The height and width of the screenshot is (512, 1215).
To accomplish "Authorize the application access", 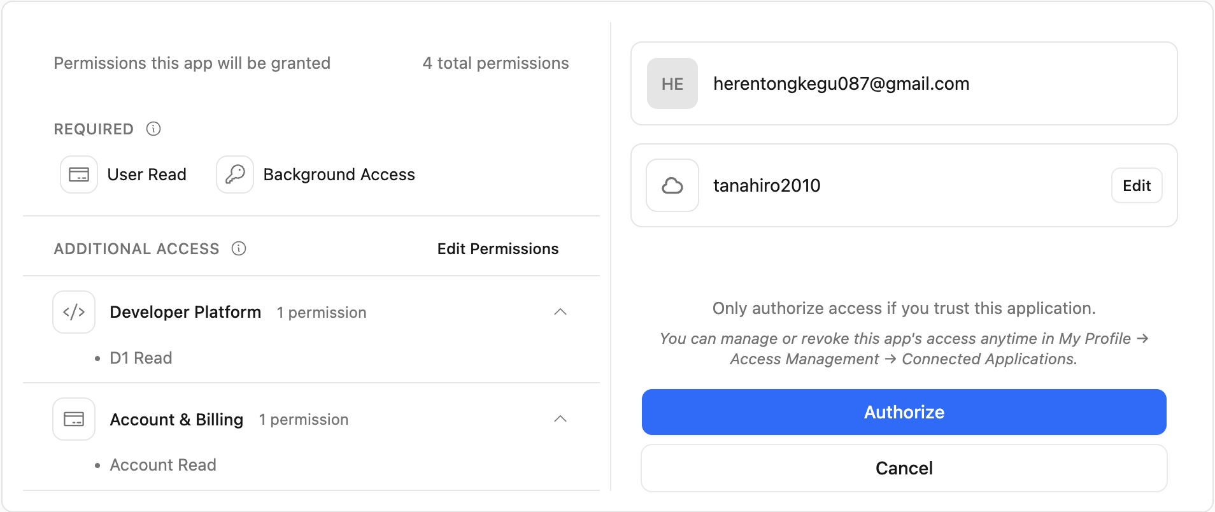I will coord(904,412).
